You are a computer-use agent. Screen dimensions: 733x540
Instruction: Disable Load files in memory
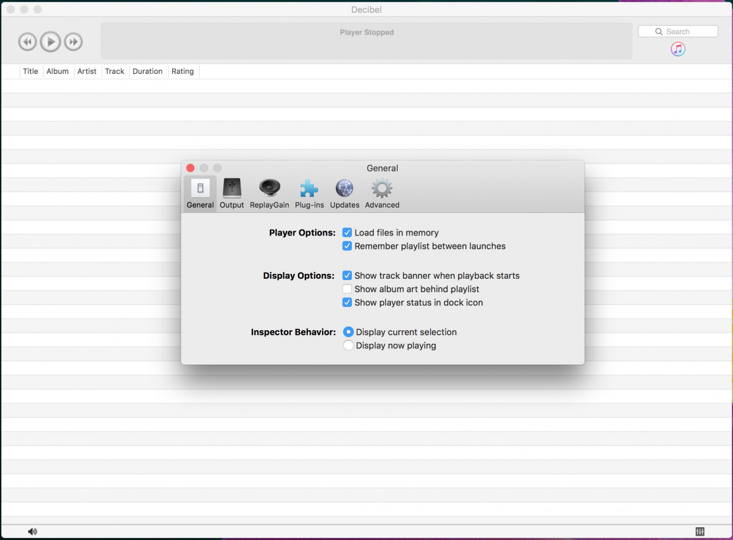347,232
